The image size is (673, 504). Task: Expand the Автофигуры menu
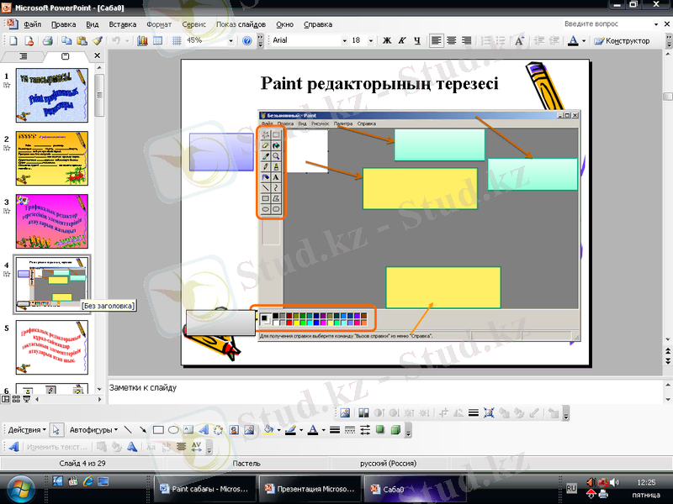click(93, 429)
